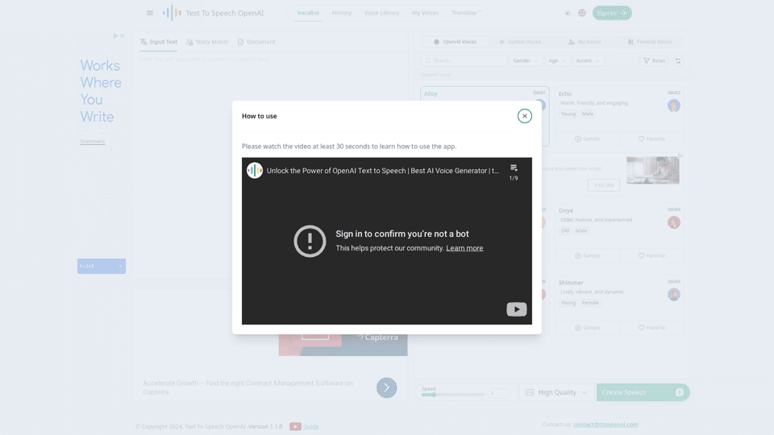This screenshot has height=435, width=774.
Task: Open the video title link
Action: click(382, 171)
